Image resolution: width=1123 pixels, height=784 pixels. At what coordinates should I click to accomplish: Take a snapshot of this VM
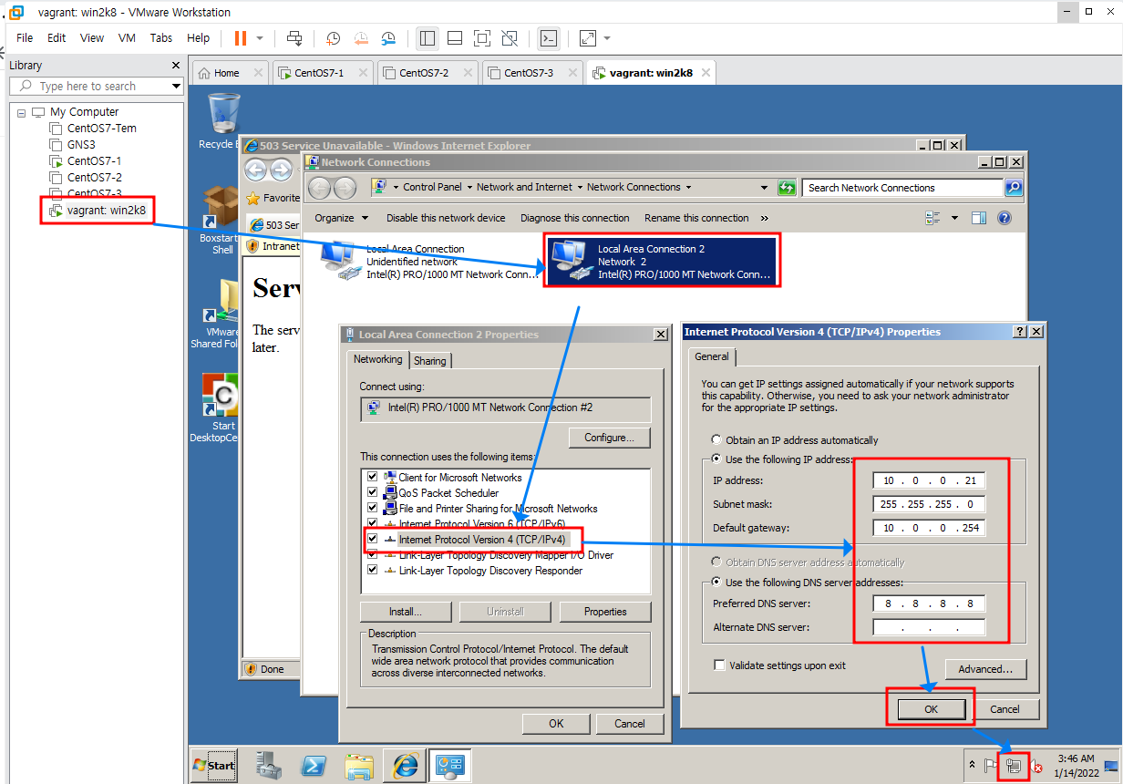(x=334, y=38)
